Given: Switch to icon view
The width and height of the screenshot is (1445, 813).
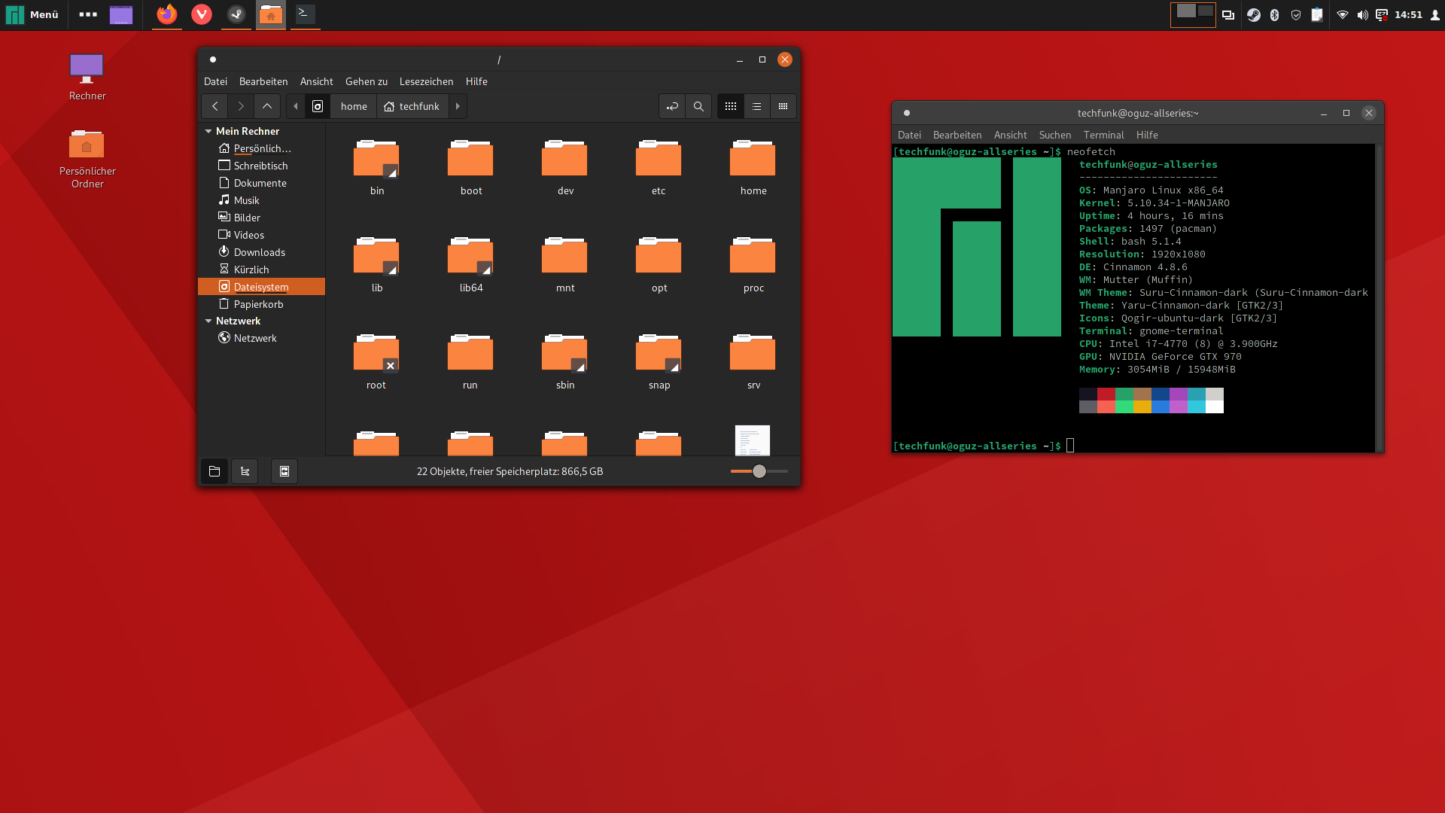Looking at the screenshot, I should [731, 106].
